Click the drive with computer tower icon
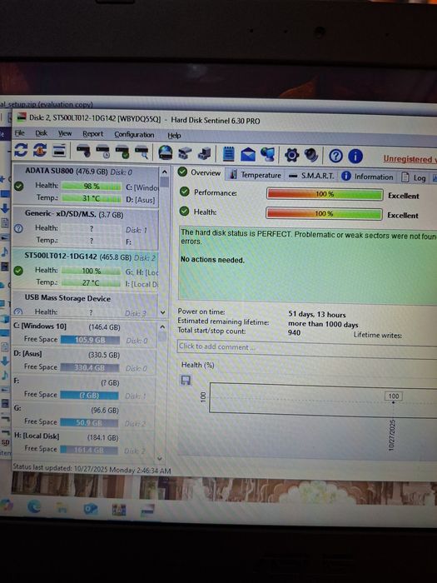437x583 pixels. click(205, 153)
